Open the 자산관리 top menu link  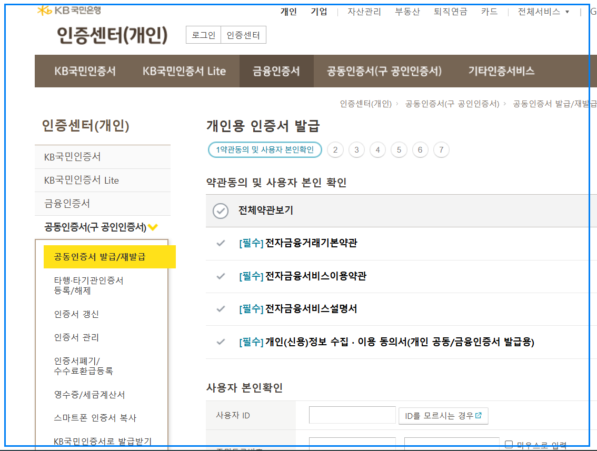[364, 12]
